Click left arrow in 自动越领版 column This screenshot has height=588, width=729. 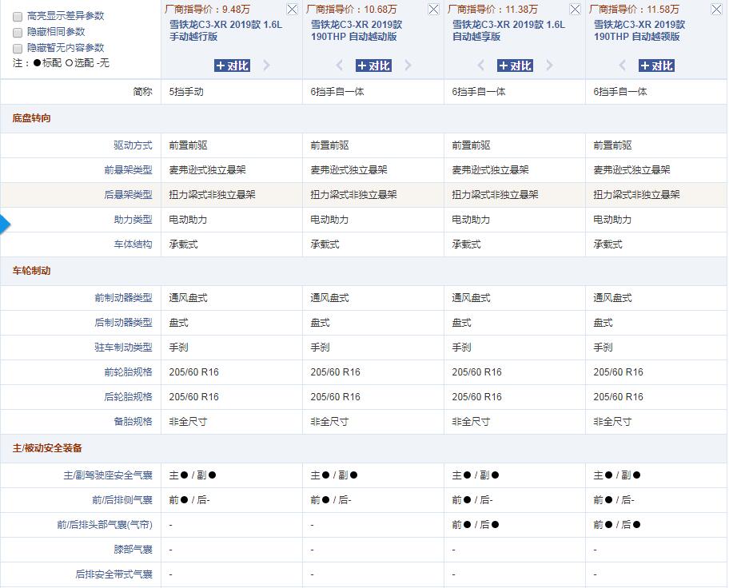622,66
